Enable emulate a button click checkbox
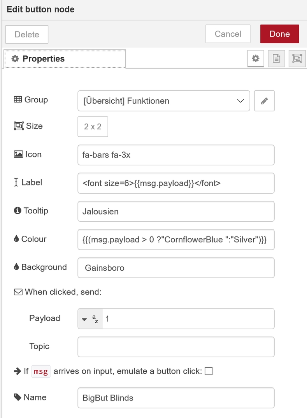This screenshot has height=418, width=307. 209,371
